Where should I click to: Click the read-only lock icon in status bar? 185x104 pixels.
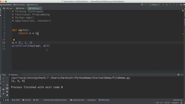coord(181,103)
